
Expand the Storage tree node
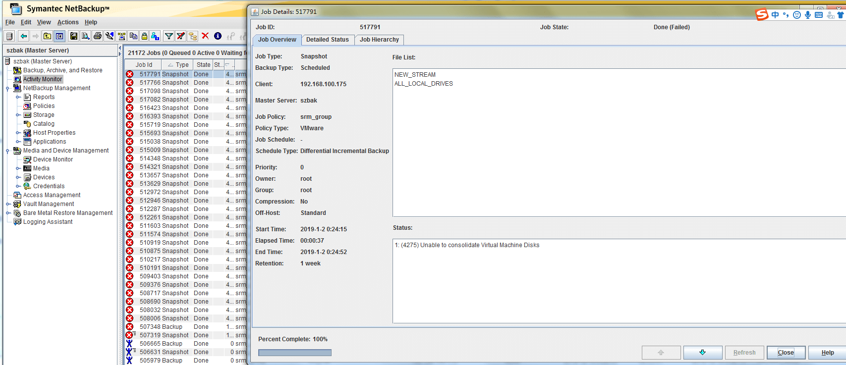18,115
